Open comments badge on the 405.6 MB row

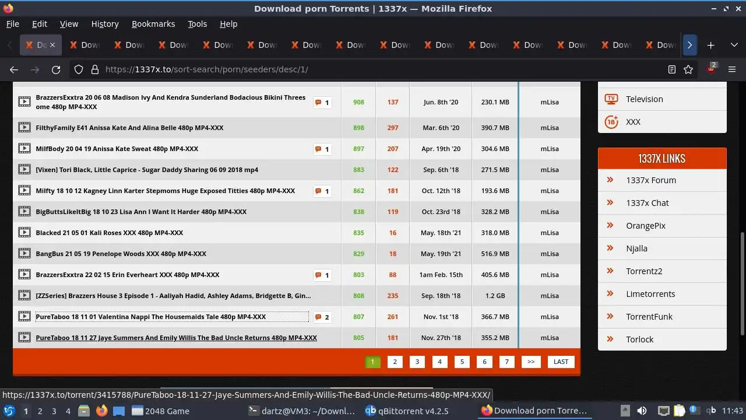(x=322, y=275)
